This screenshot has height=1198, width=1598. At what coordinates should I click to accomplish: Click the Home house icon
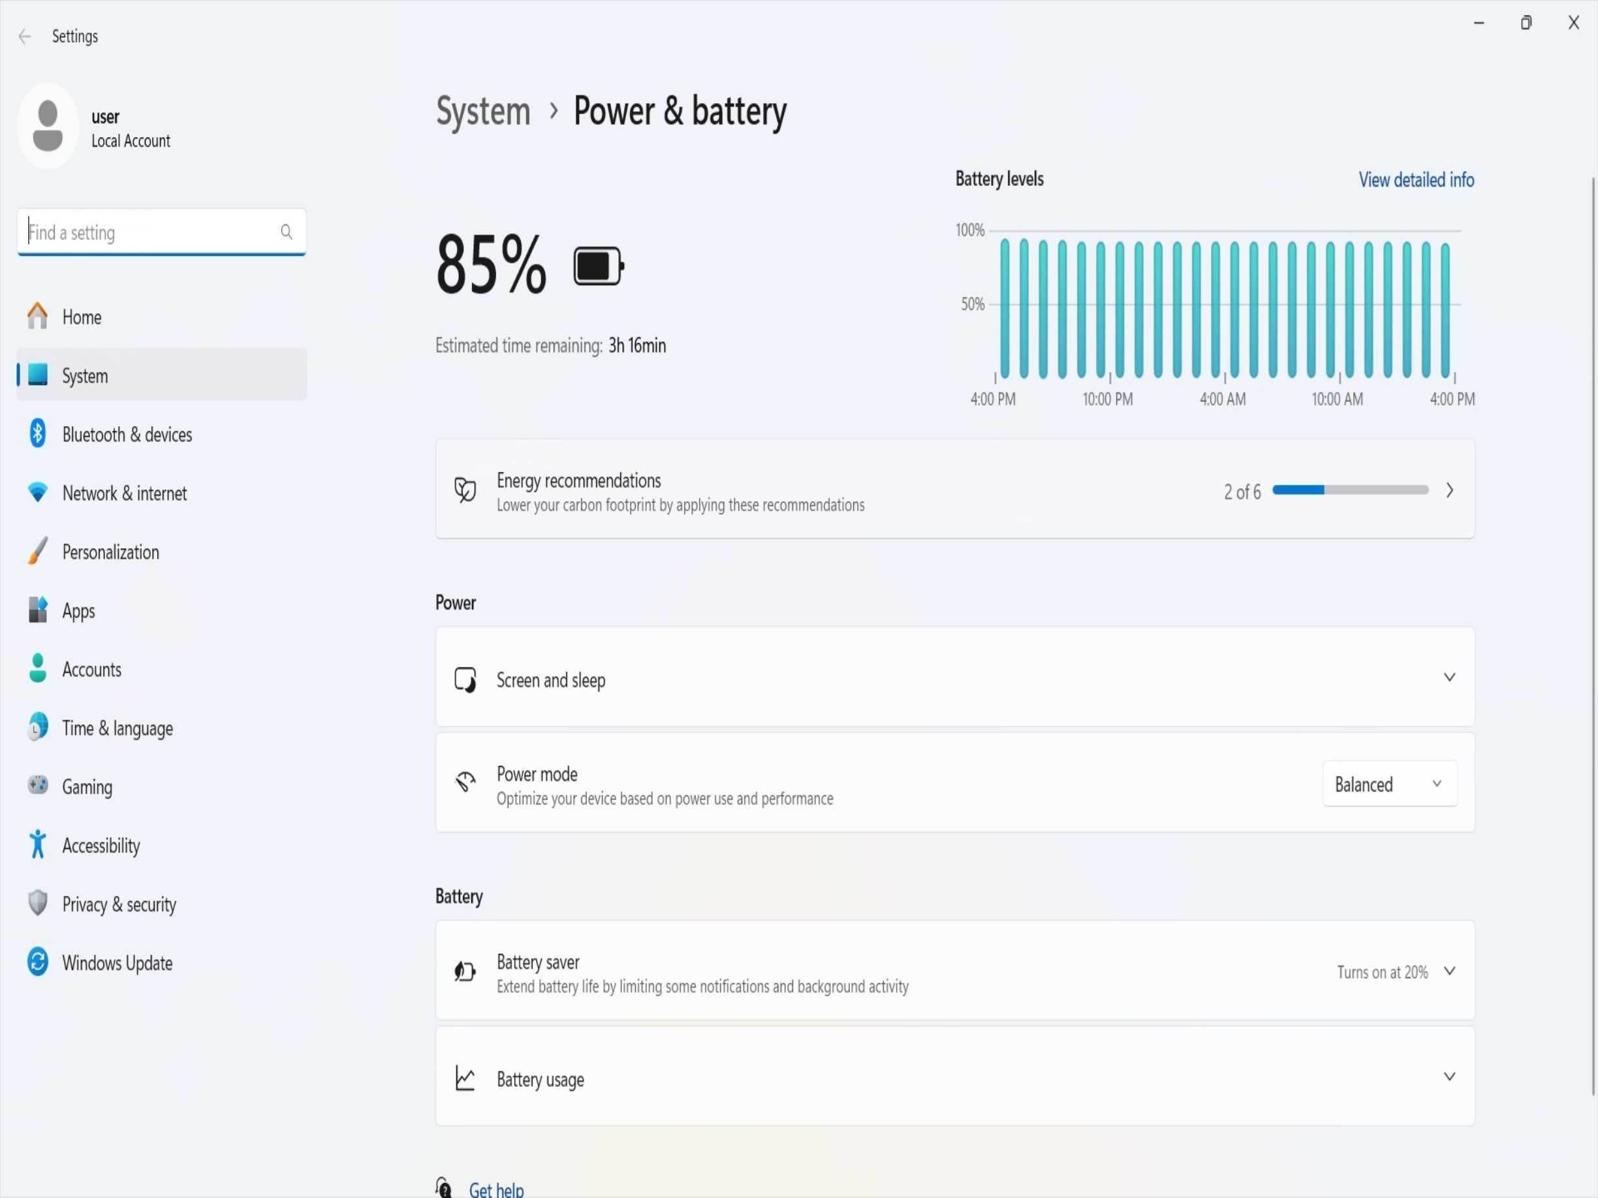coord(38,316)
